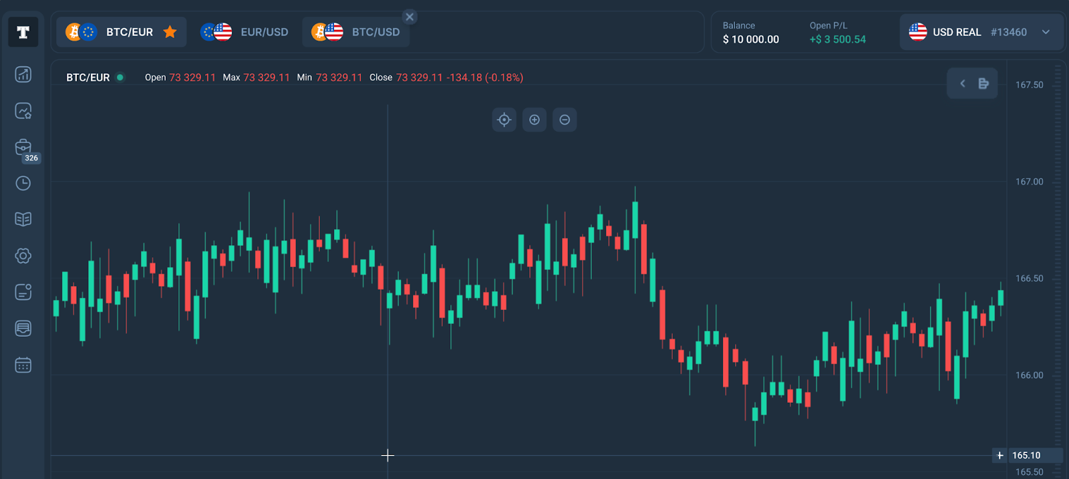The width and height of the screenshot is (1069, 479).
Task: Collapse panel using left chevron arrow
Action: coord(963,84)
